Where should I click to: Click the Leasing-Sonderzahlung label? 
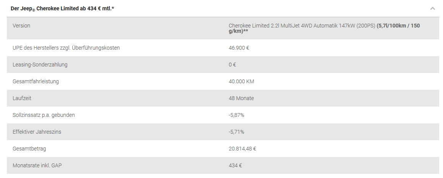click(40, 65)
